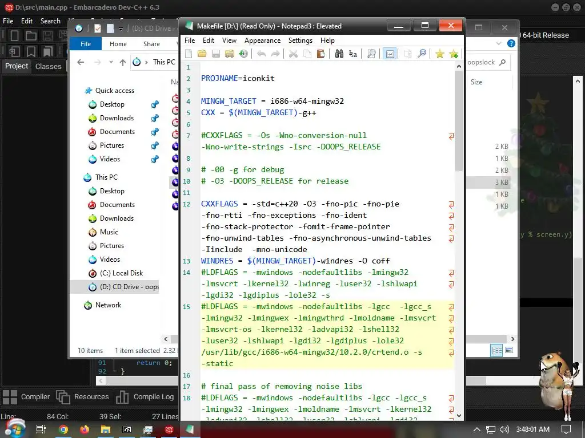585x438 pixels.
Task: Click 'This PC' in Explorer address bar
Action: tap(164, 62)
